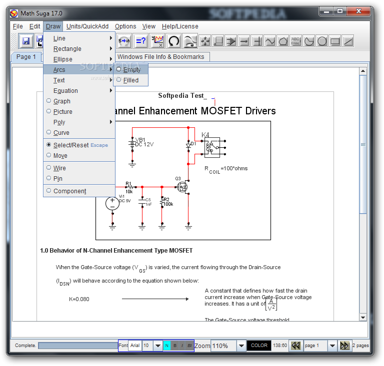This screenshot has height=366, width=384.
Task: Expand the Ellipse submenu
Action: point(79,59)
